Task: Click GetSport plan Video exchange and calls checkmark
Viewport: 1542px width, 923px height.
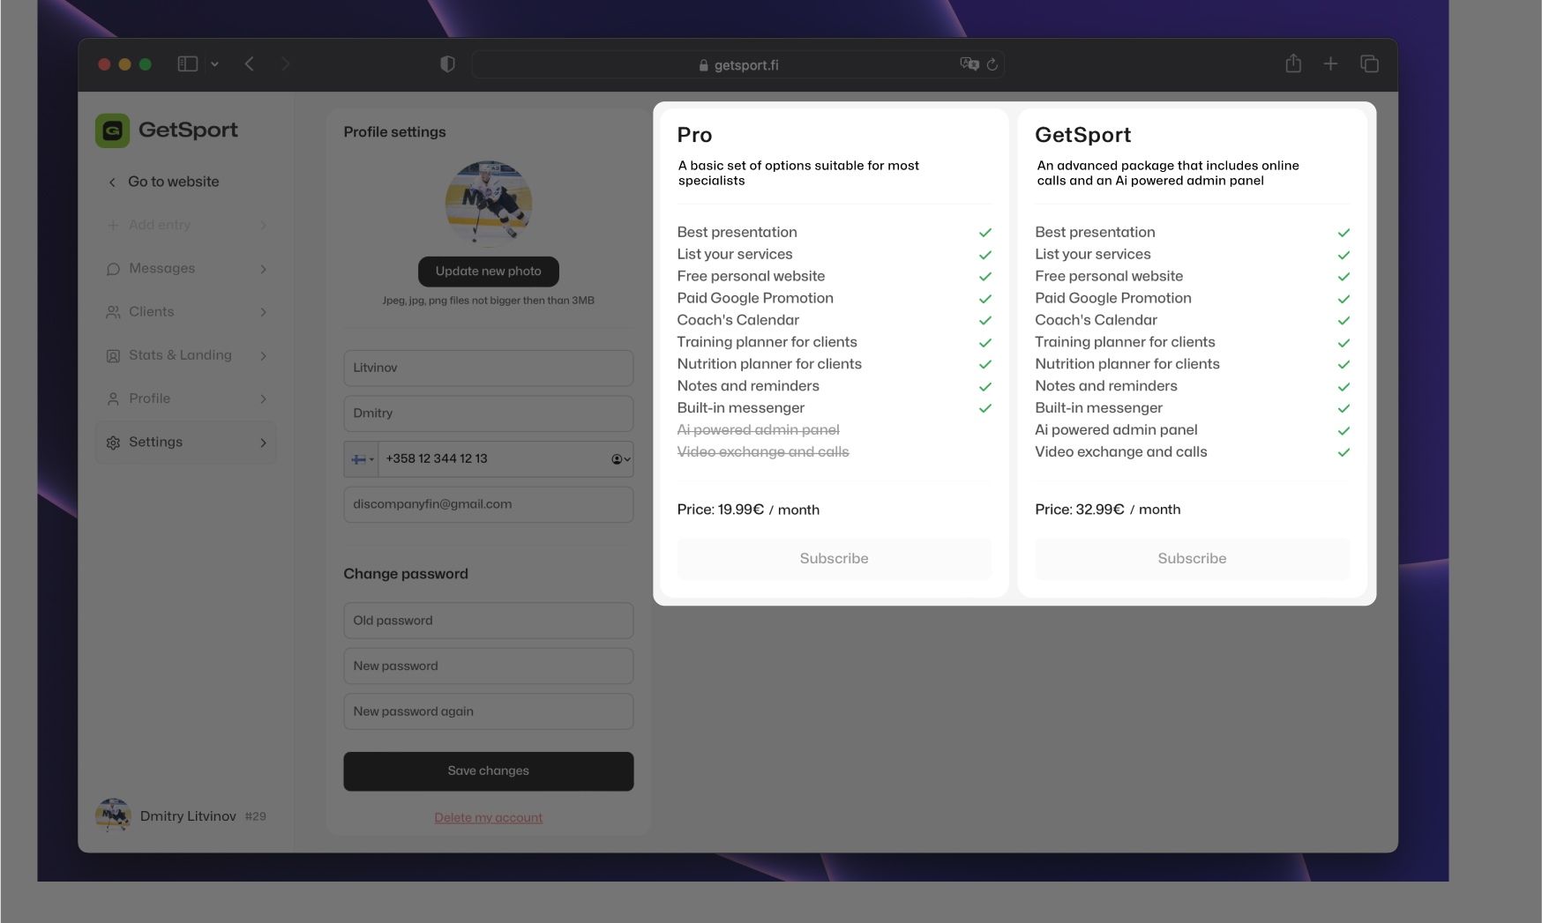Action: [1344, 452]
